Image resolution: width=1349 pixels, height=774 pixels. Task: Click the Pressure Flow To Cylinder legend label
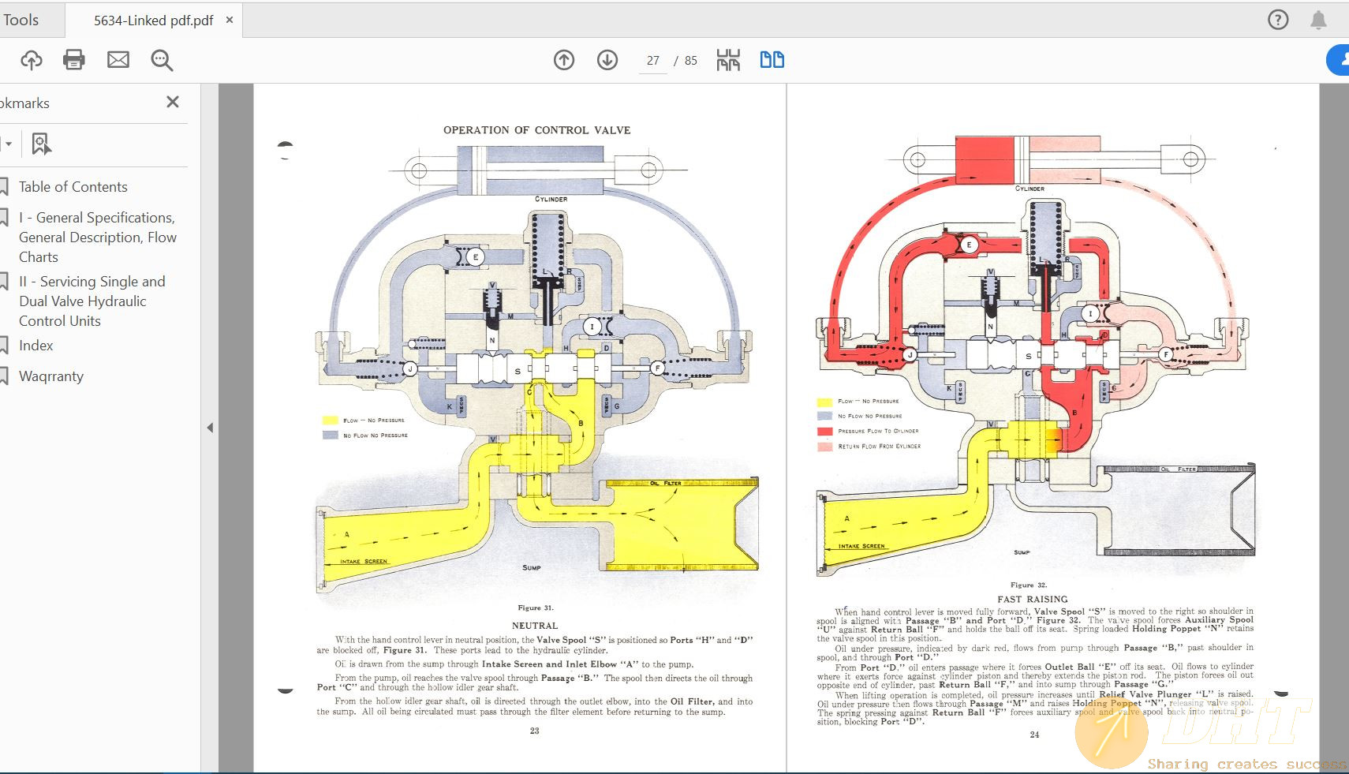click(878, 432)
